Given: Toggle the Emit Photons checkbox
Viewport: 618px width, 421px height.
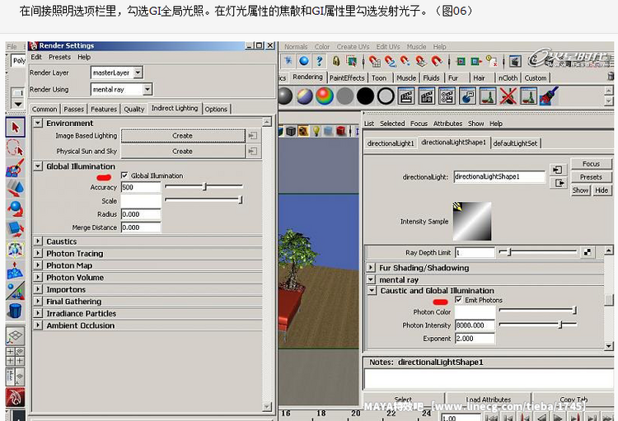Looking at the screenshot, I should pos(458,300).
